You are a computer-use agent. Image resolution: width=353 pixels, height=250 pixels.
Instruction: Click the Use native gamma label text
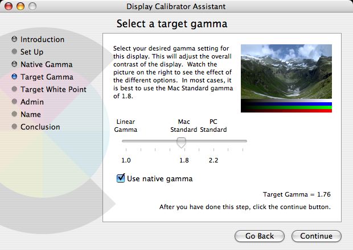click(x=159, y=179)
